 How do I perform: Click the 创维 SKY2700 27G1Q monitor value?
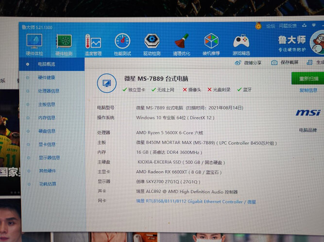pyautogui.click(x=168, y=182)
